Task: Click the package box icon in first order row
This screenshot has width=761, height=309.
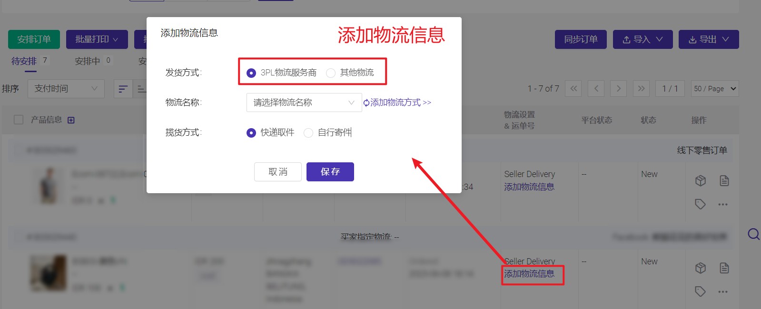Action: coord(700,181)
